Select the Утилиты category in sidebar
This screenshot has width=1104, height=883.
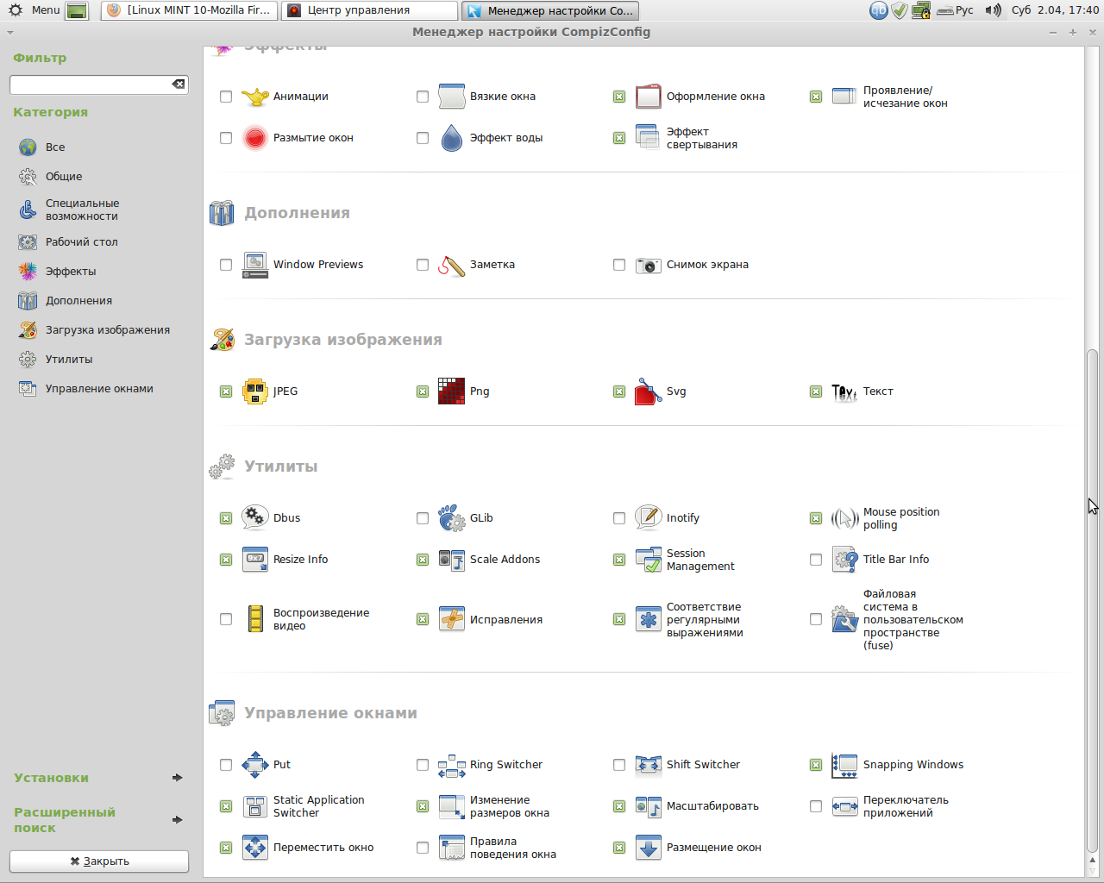[69, 360]
